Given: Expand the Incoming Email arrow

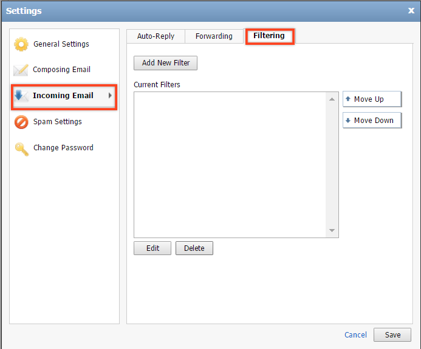Looking at the screenshot, I should click(x=110, y=95).
